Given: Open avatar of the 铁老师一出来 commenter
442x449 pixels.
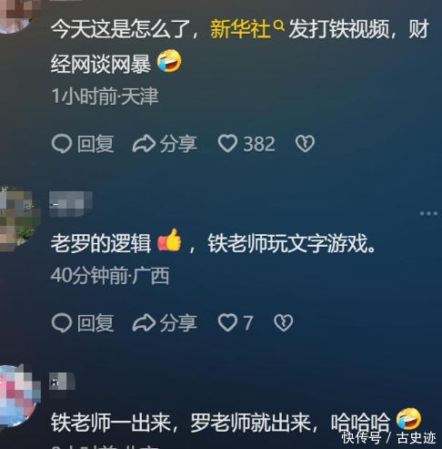Looking at the screenshot, I should 19,396.
